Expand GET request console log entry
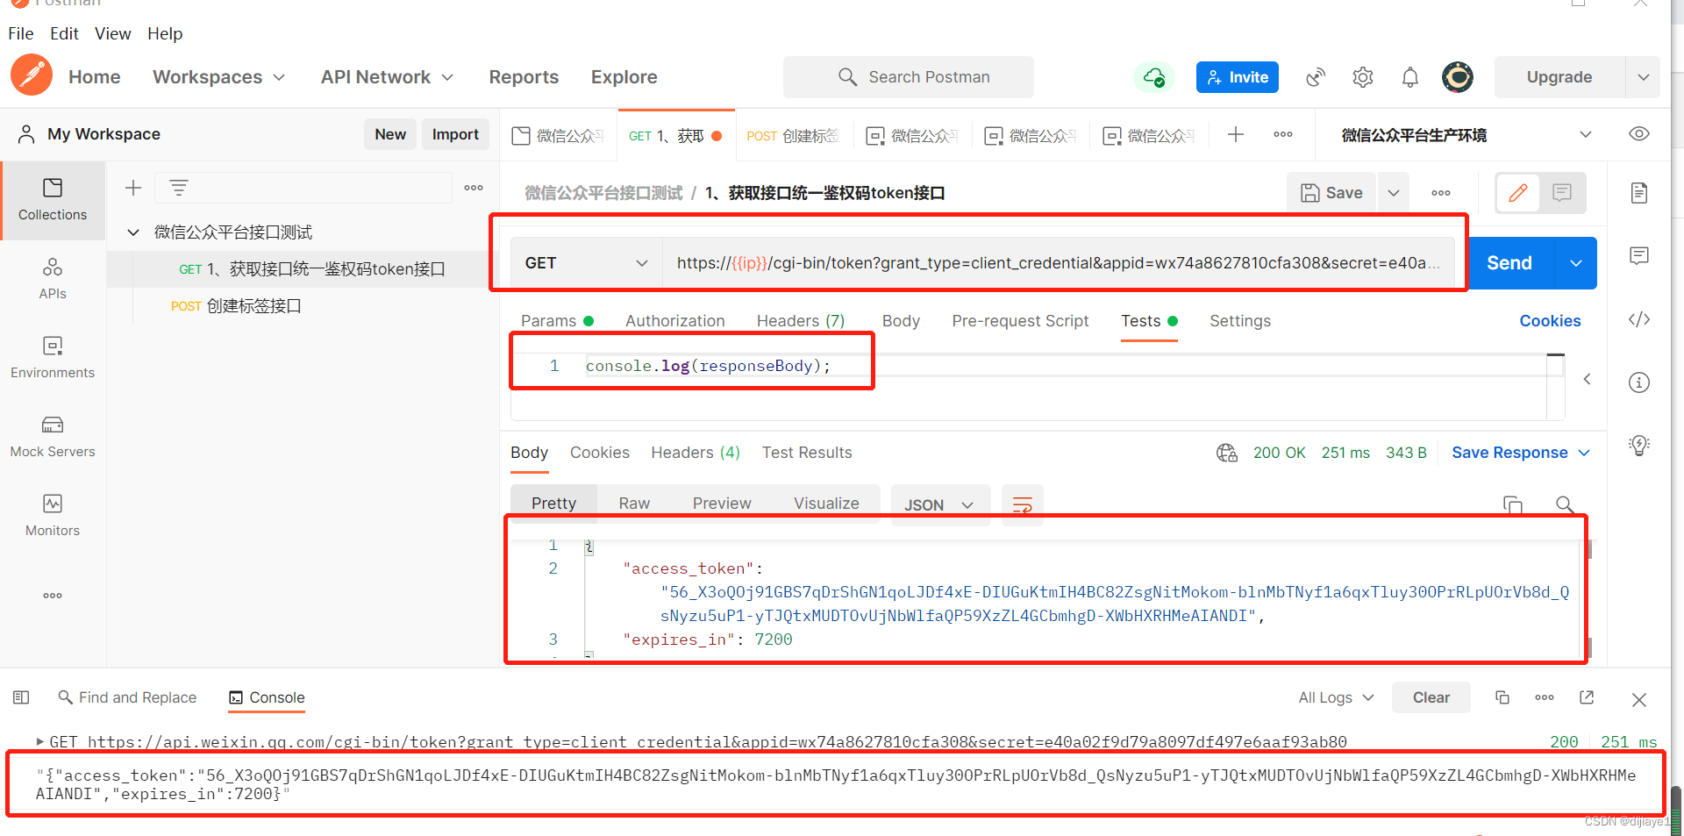This screenshot has width=1684, height=836. point(40,742)
